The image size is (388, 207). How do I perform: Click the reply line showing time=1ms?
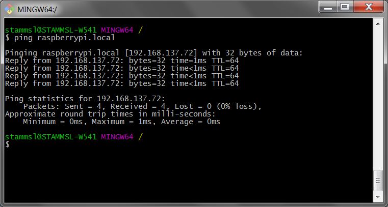pos(121,61)
